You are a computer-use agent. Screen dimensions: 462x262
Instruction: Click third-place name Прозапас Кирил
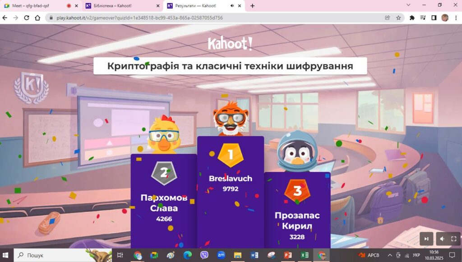tap(297, 221)
